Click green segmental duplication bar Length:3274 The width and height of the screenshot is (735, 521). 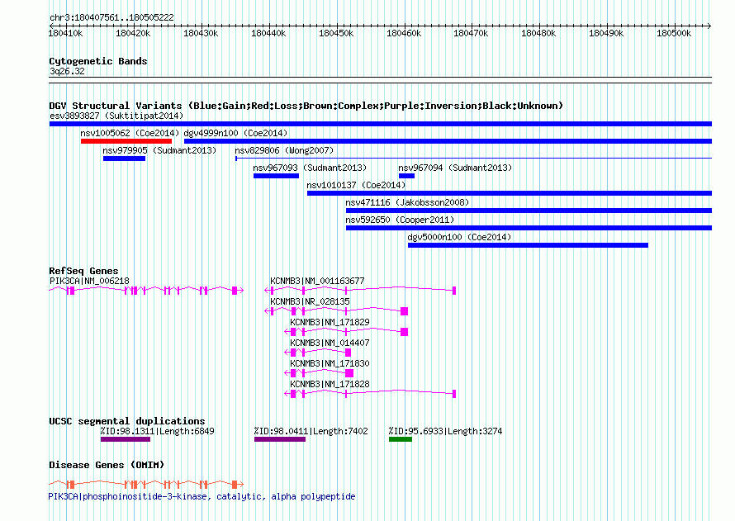coord(401,439)
